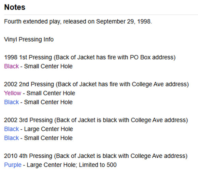Click the 'Vinyl Pressing Info' line
Viewport: 198px width, 172px height.
(29, 39)
